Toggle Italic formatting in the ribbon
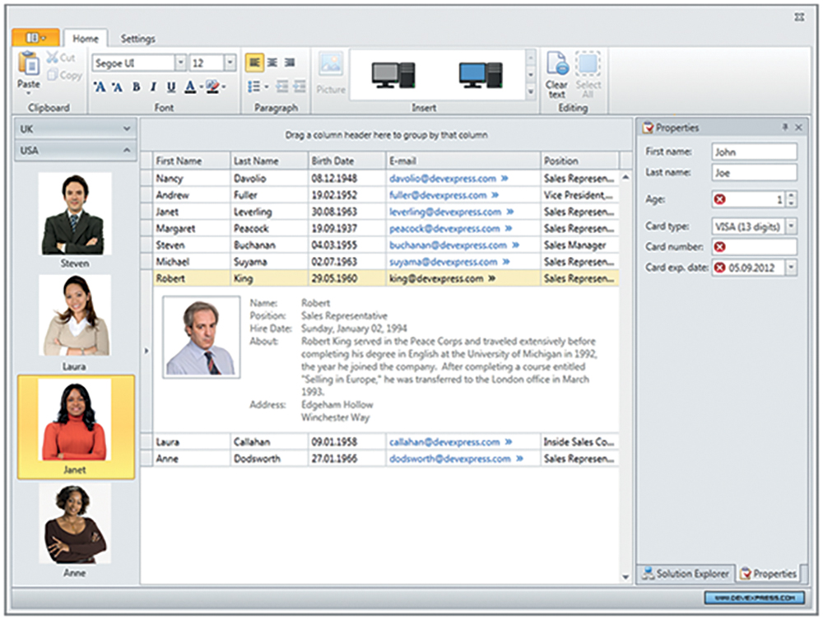This screenshot has height=620, width=823. [x=153, y=87]
